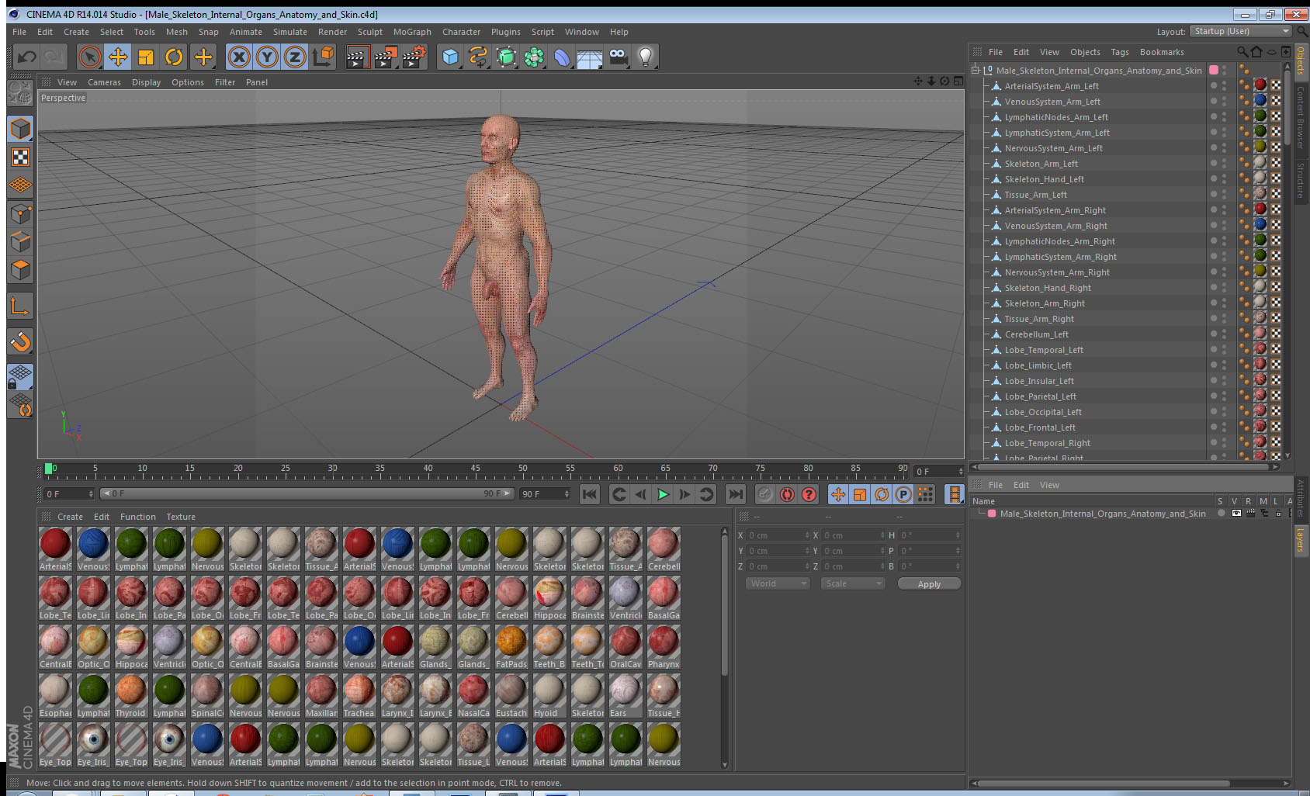Open viewport Display menu
The image size is (1310, 796).
point(146,82)
